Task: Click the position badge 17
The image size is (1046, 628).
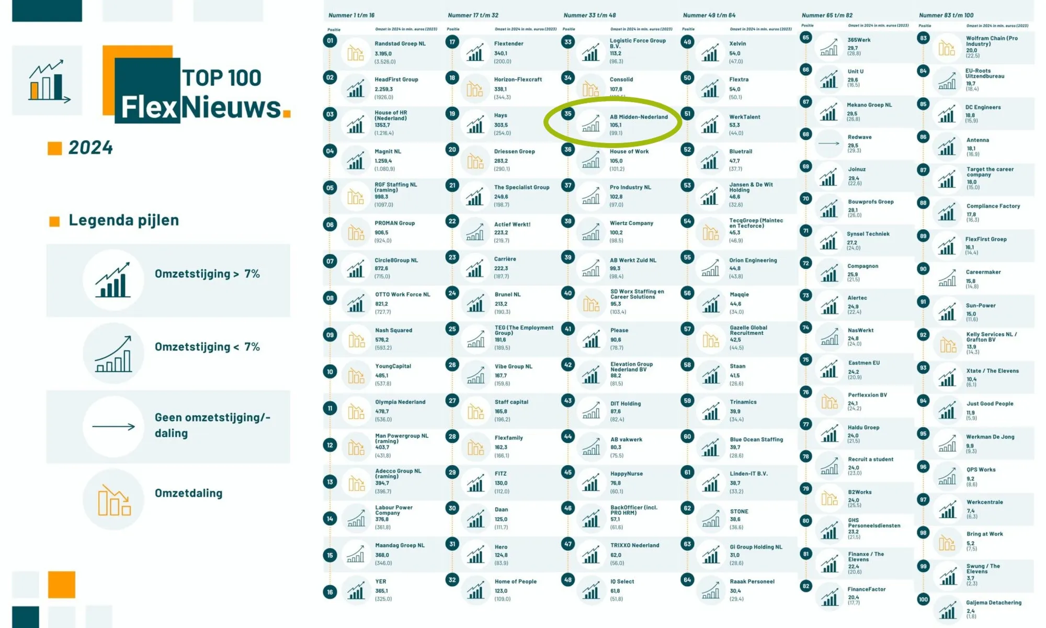Action: [452, 42]
